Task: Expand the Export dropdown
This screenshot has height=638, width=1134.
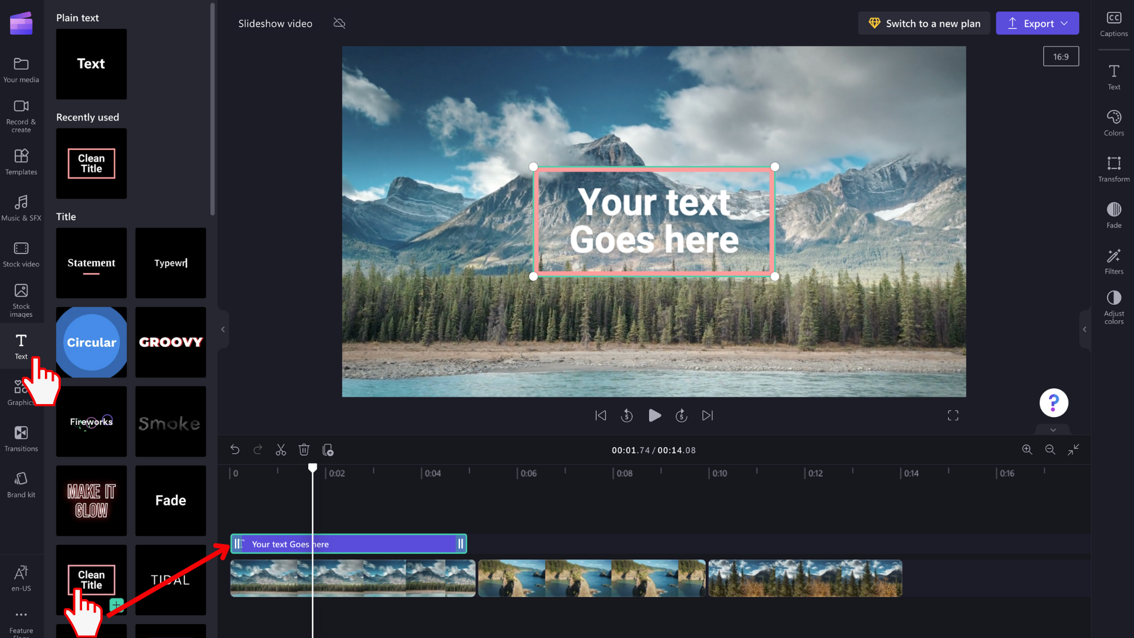Action: [x=1064, y=24]
